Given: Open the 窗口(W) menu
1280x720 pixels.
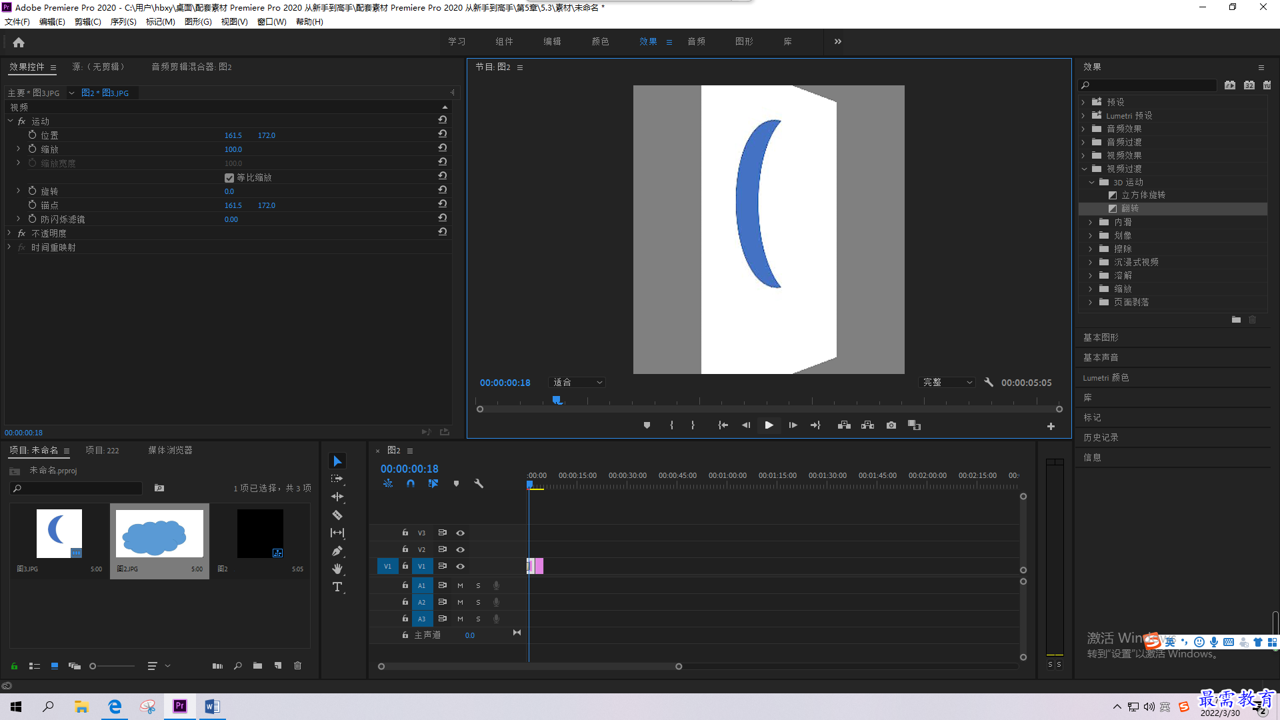Looking at the screenshot, I should tap(271, 22).
